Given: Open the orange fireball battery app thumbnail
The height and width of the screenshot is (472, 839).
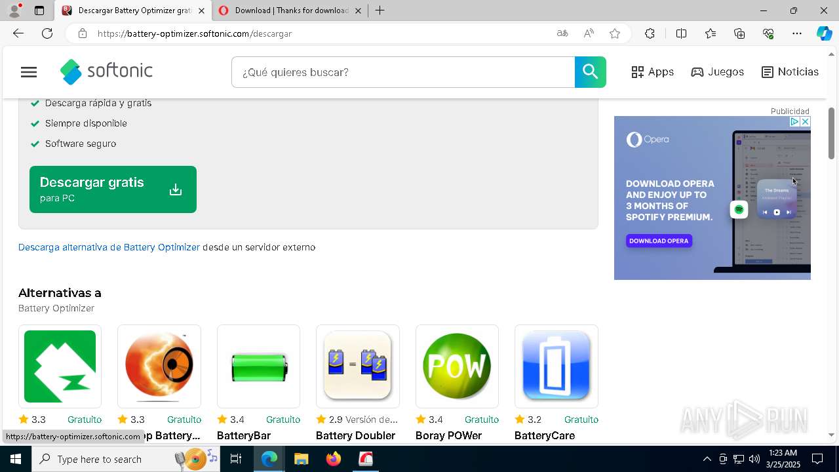Looking at the screenshot, I should point(159,366).
